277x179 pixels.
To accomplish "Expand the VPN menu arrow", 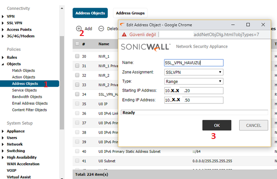I will (x=3, y=16).
